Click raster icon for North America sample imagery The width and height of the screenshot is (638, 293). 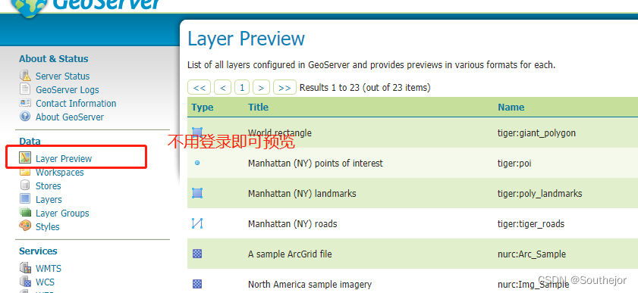pos(197,284)
